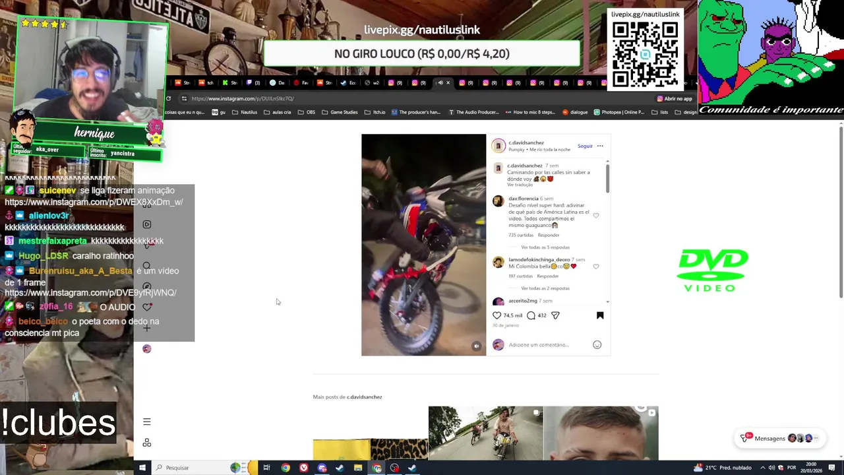Like the lamodefokinchinga_deoro comment
844x475 pixels.
coord(596,267)
